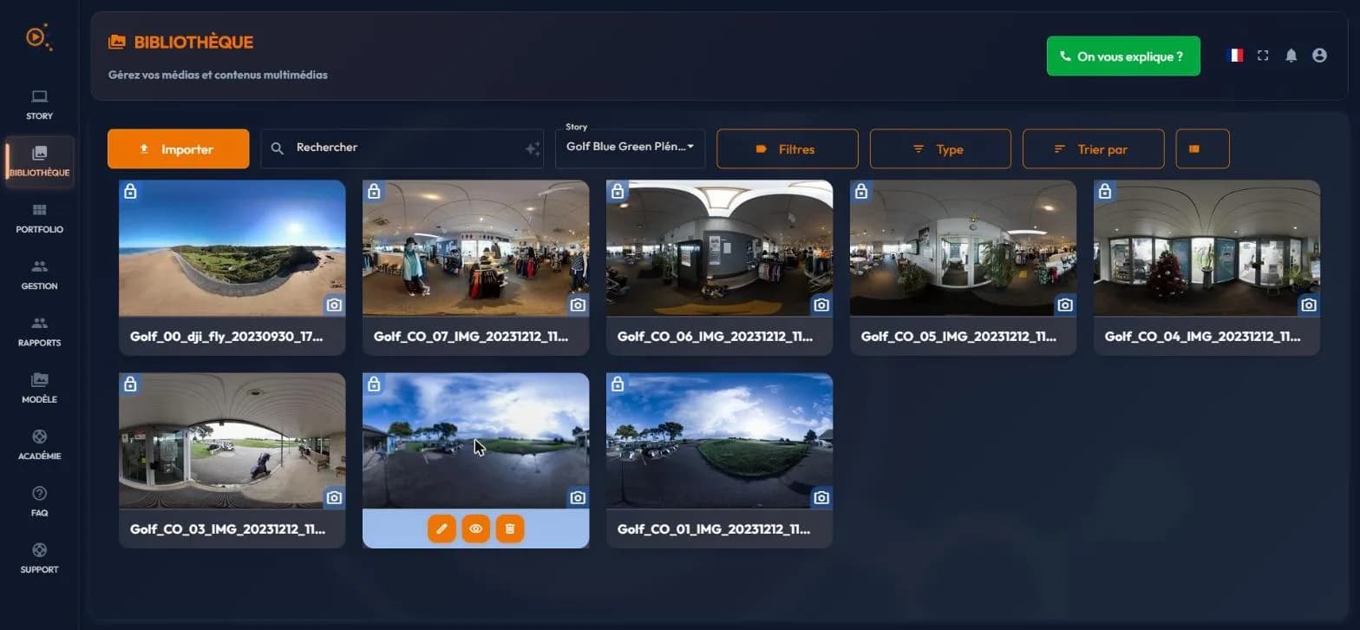Click the On vous explique button
1360x630 pixels.
tap(1123, 56)
